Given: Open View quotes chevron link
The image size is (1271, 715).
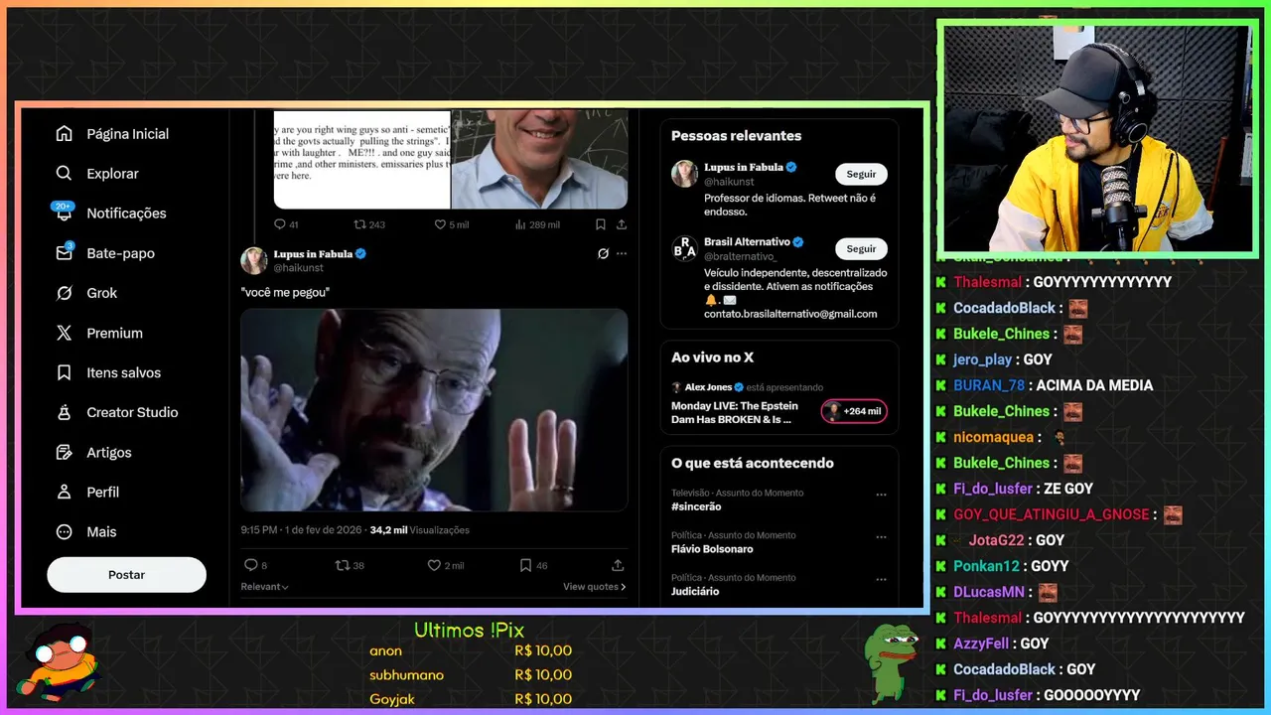Looking at the screenshot, I should [595, 587].
